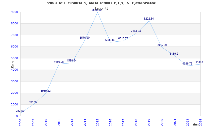Image resolution: width=203 pixels, height=127 pixels.
Task: Click the 2009 year axis label
Action: click(x=33, y=122)
